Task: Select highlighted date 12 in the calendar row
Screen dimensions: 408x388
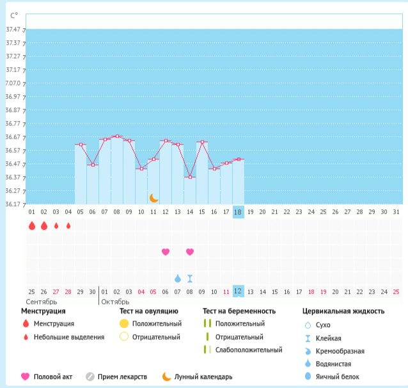Action: click(238, 291)
